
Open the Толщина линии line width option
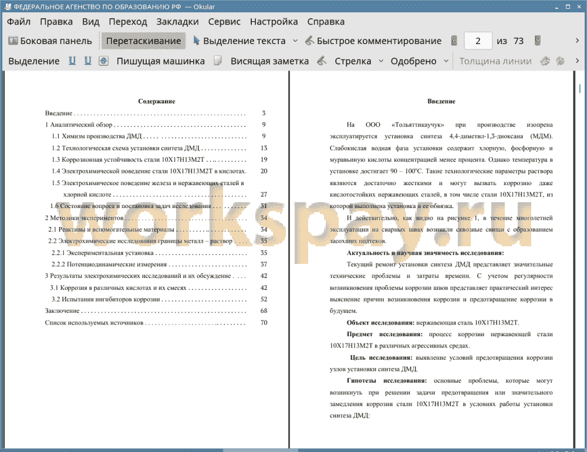pos(495,61)
